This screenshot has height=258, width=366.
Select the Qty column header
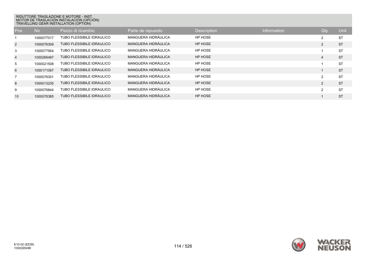point(324,31)
